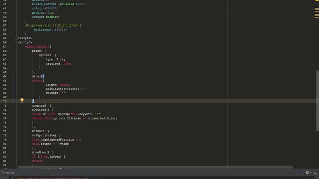Click line number 64 in gutter
Screen dimensions: 319x179
(x=5, y=76)
